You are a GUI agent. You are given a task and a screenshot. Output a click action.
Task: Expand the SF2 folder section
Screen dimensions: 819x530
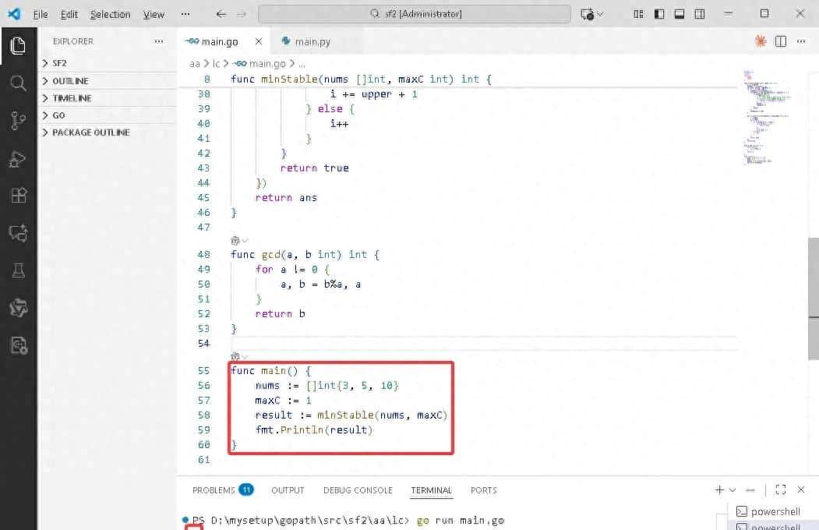pyautogui.click(x=59, y=63)
